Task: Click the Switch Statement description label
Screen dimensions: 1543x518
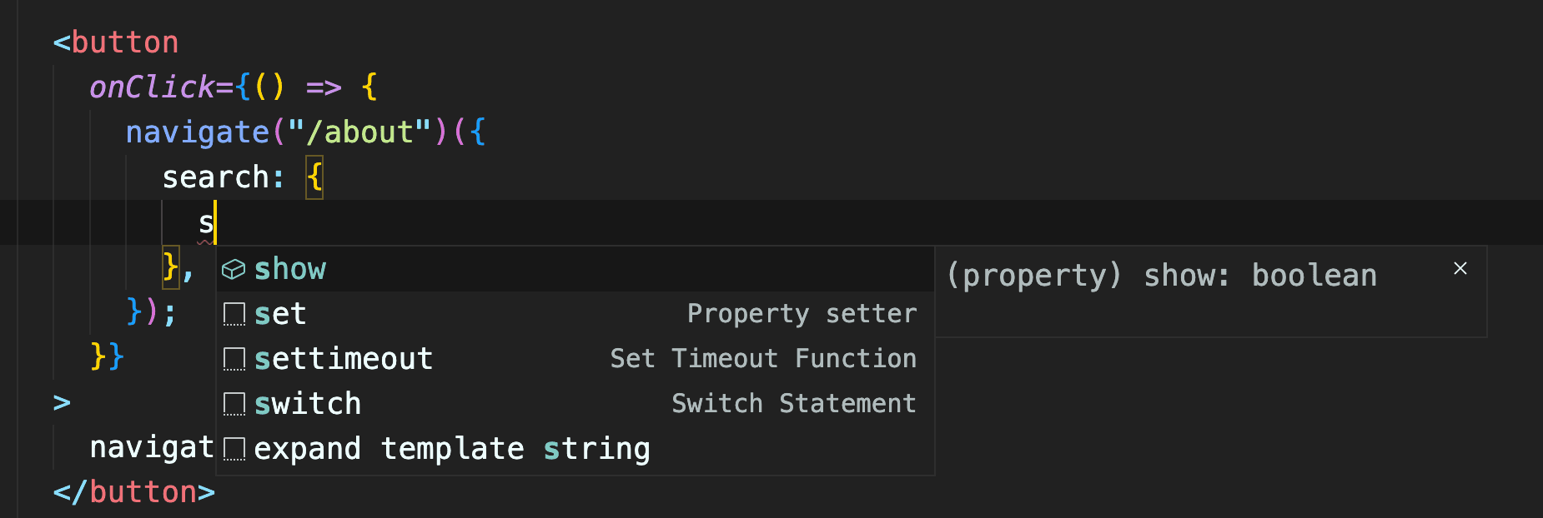Action: click(794, 404)
